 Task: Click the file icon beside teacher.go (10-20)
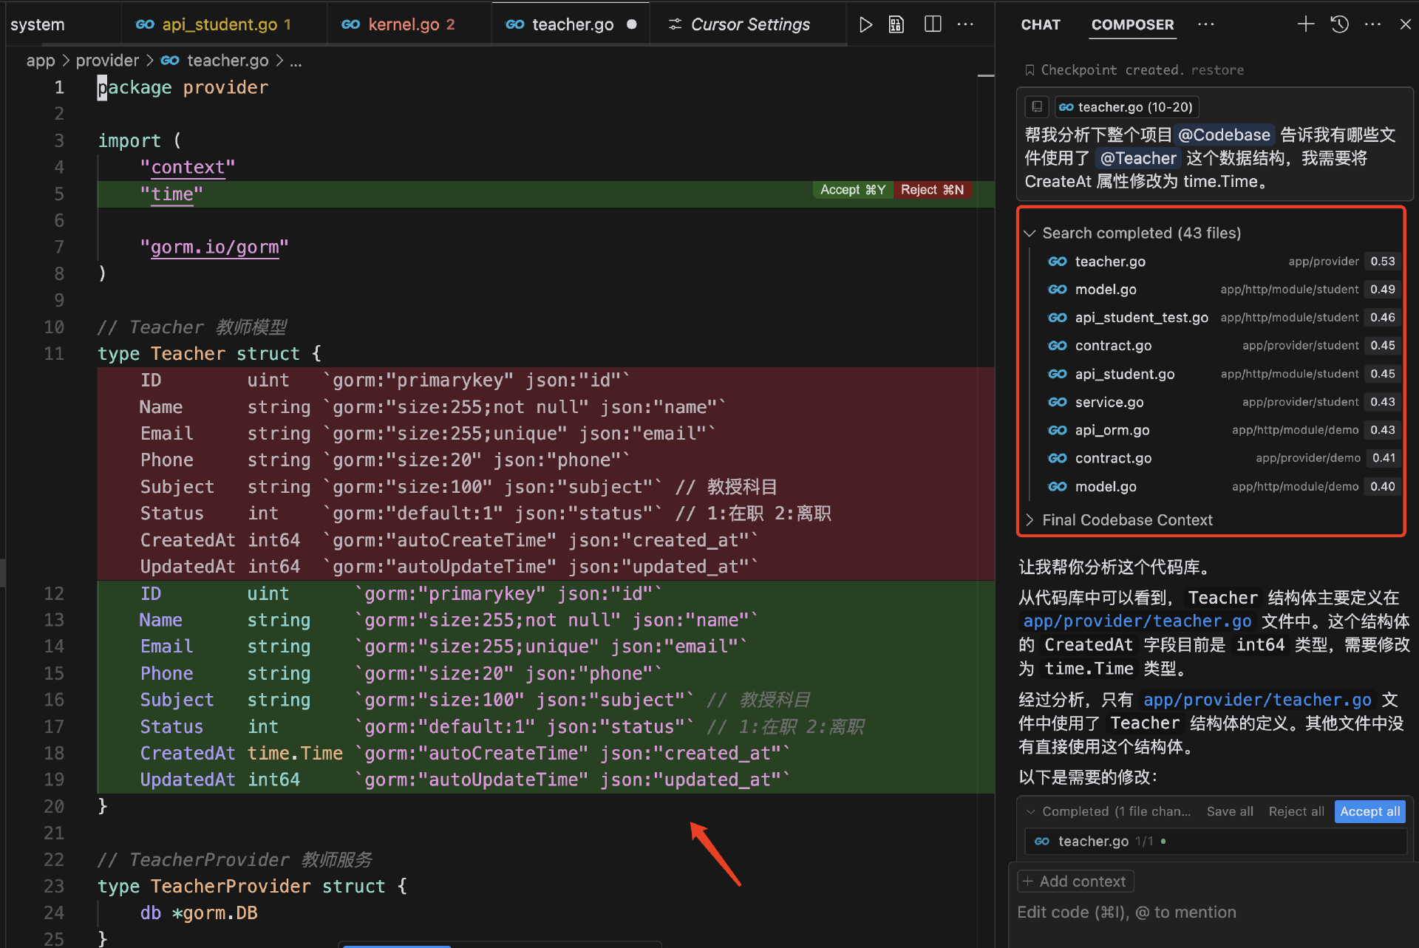pyautogui.click(x=1037, y=107)
